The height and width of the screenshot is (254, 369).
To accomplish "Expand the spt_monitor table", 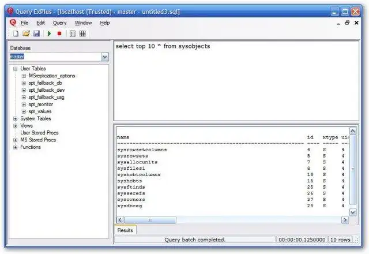I will (x=24, y=104).
